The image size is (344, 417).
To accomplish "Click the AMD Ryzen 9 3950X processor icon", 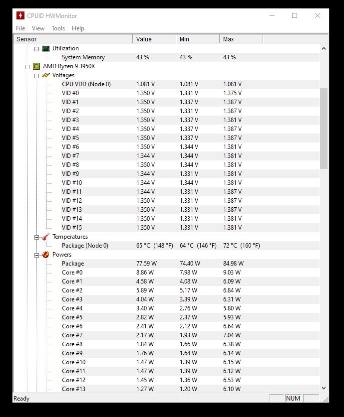I will pos(36,66).
